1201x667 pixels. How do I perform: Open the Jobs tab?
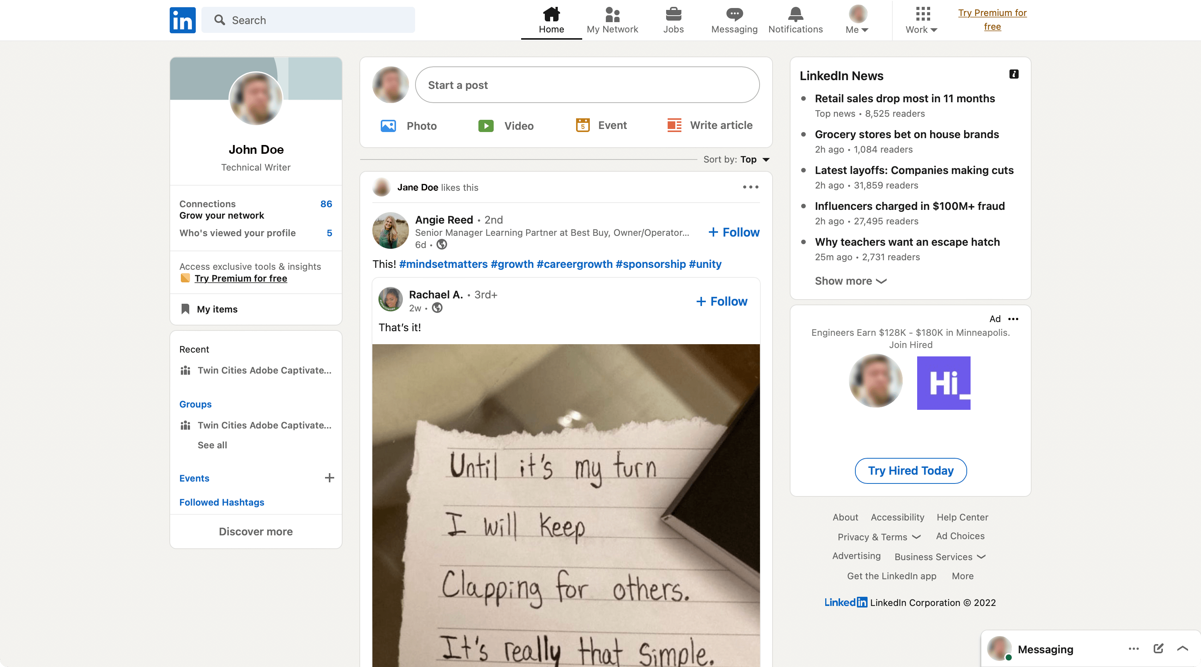tap(673, 20)
